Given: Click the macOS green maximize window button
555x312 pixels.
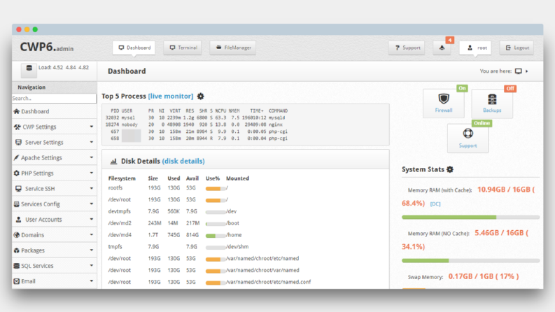Looking at the screenshot, I should pos(35,29).
